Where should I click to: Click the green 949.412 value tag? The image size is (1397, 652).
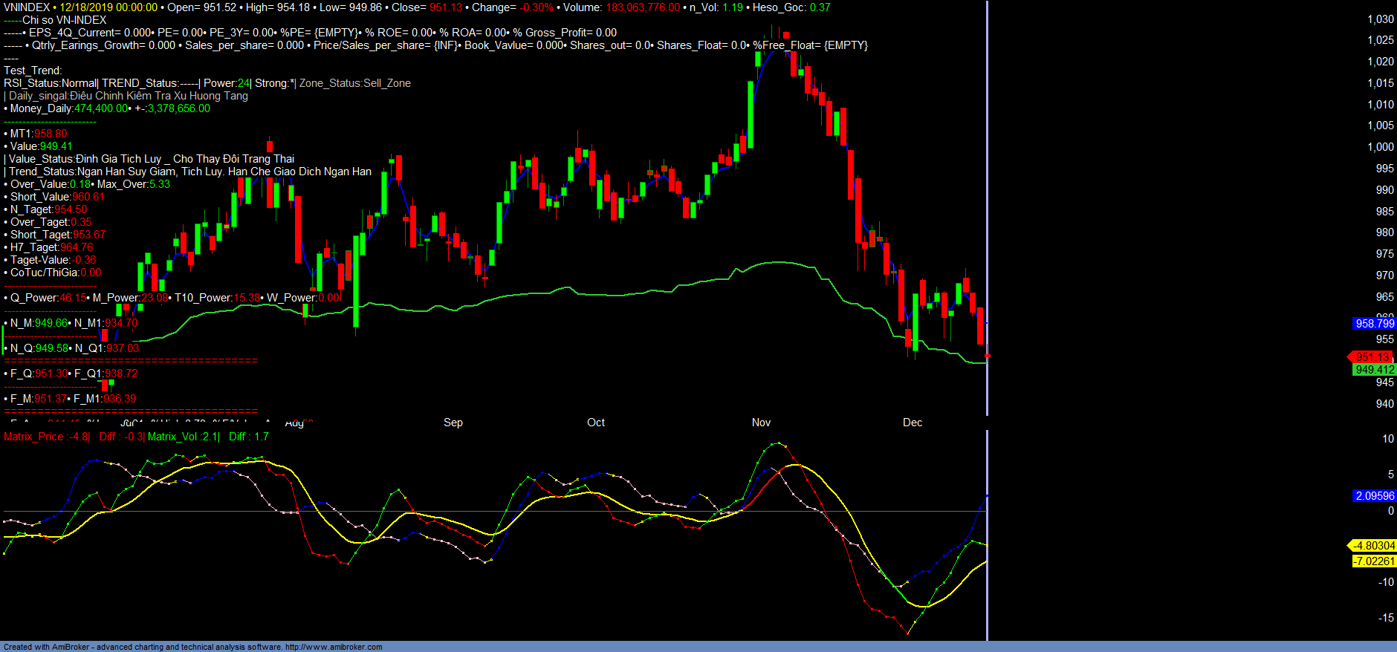pos(1374,370)
